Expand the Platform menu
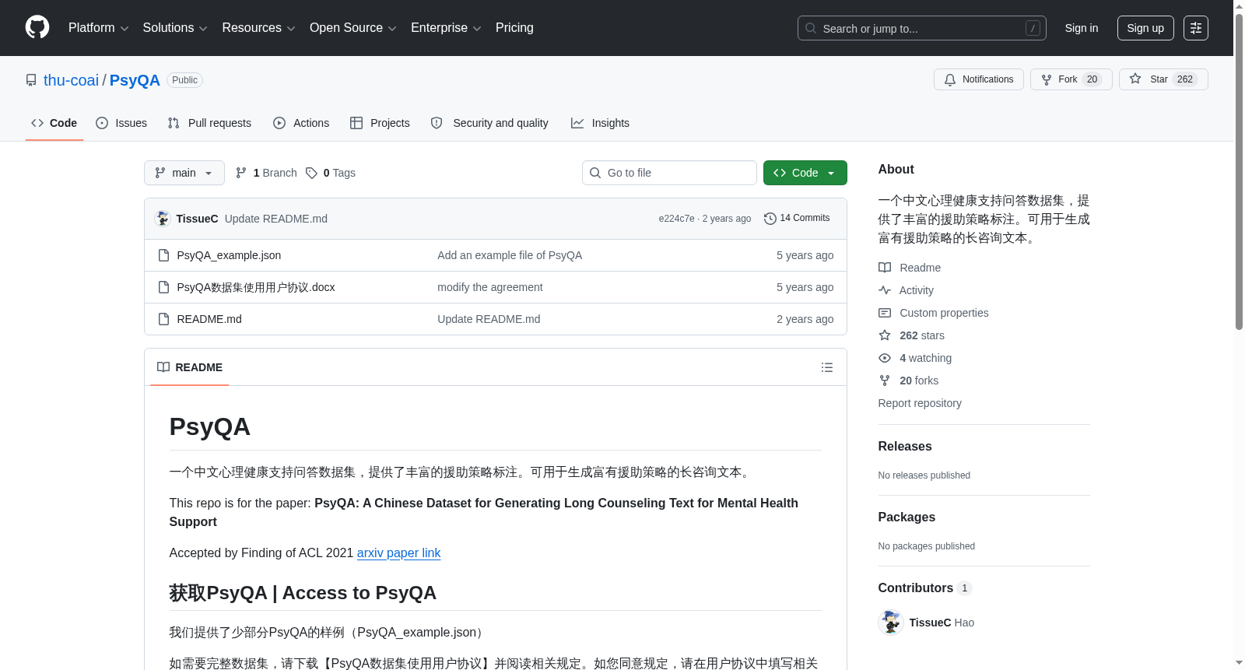 click(98, 28)
